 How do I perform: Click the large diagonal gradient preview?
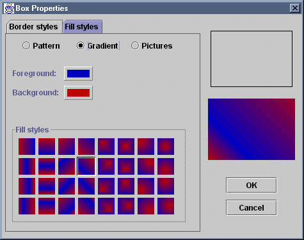[x=252, y=129]
